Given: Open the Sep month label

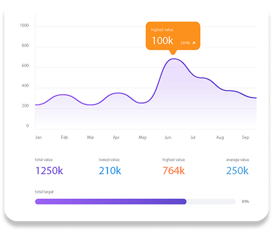Looking at the screenshot, I should [x=245, y=138].
